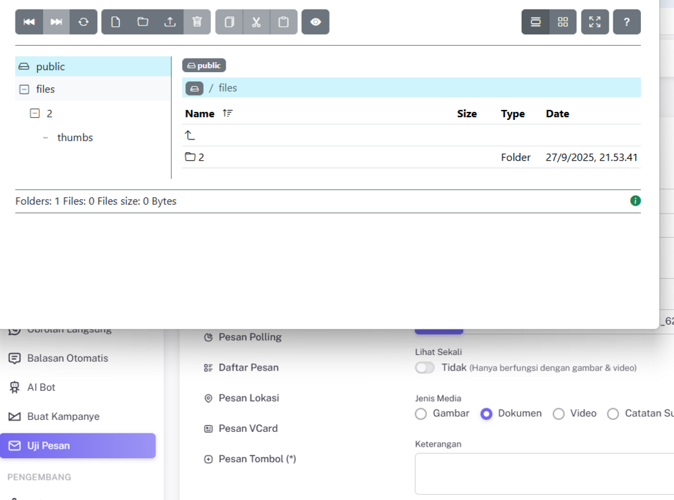
Task: Collapse the files folder in tree
Action: coord(24,89)
